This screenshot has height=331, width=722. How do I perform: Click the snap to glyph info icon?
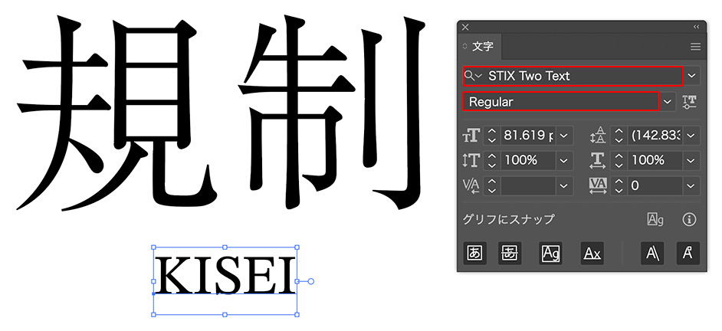689,220
